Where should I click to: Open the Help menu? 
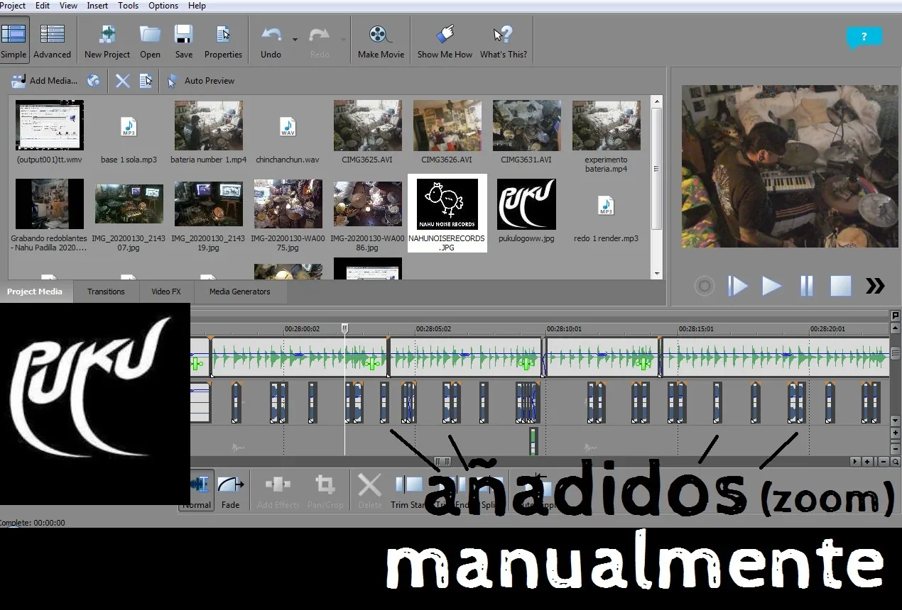pos(197,6)
